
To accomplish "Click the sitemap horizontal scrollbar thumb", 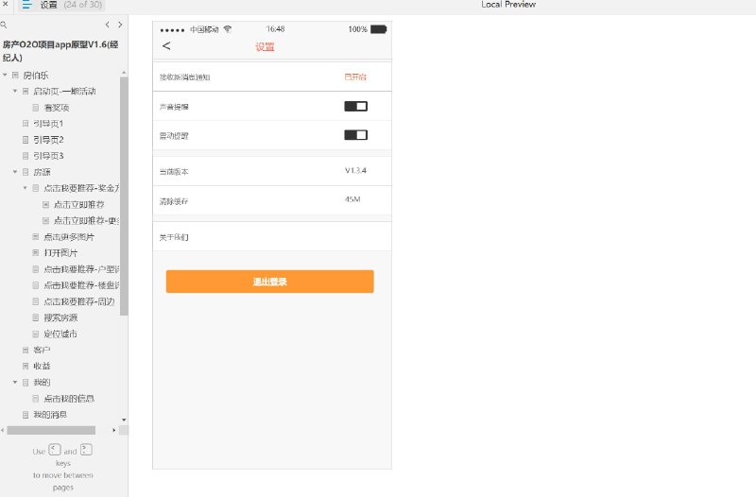I will pyautogui.click(x=51, y=430).
